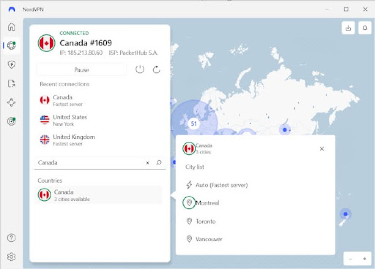Select Toronto from city list

point(206,221)
